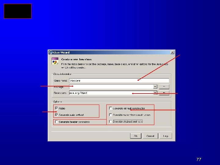220x165 pixels.
Task: Click the browse button beside Base class
Action: 164,93
